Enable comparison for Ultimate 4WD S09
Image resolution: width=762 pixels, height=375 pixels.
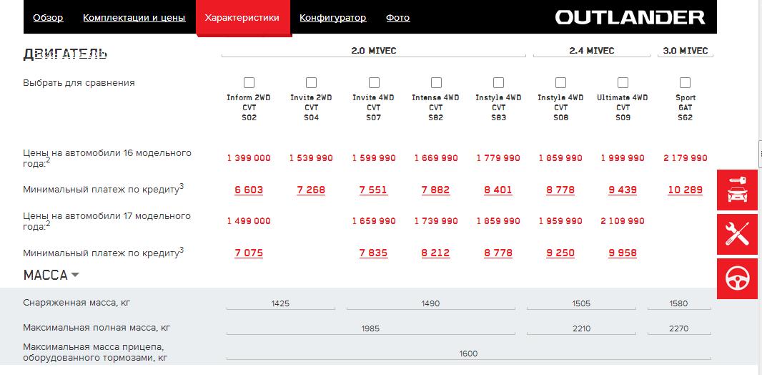[x=623, y=83]
